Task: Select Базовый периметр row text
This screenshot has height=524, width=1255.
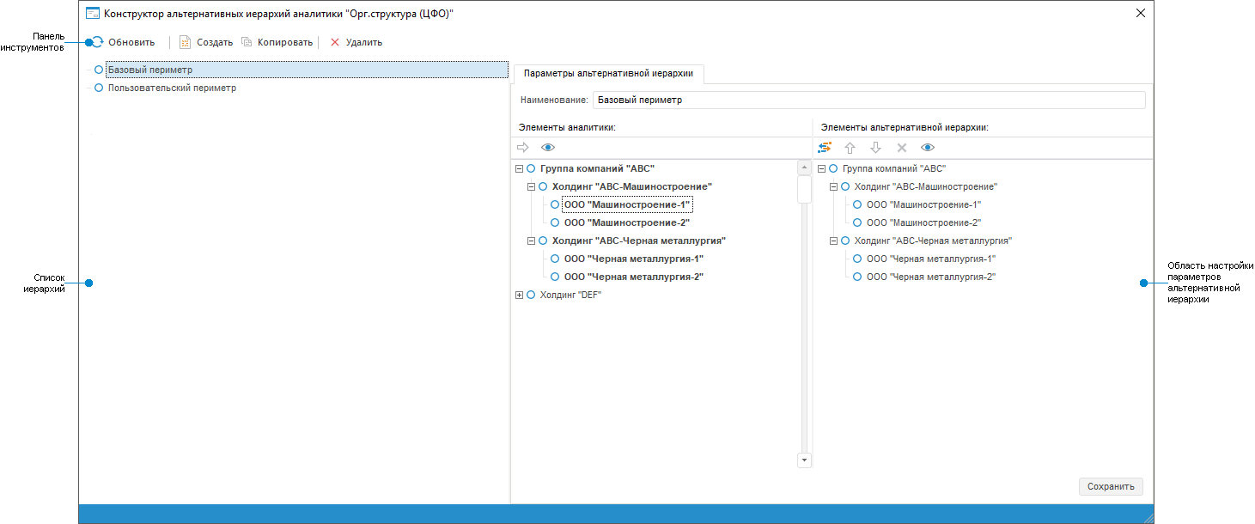Action: (150, 70)
